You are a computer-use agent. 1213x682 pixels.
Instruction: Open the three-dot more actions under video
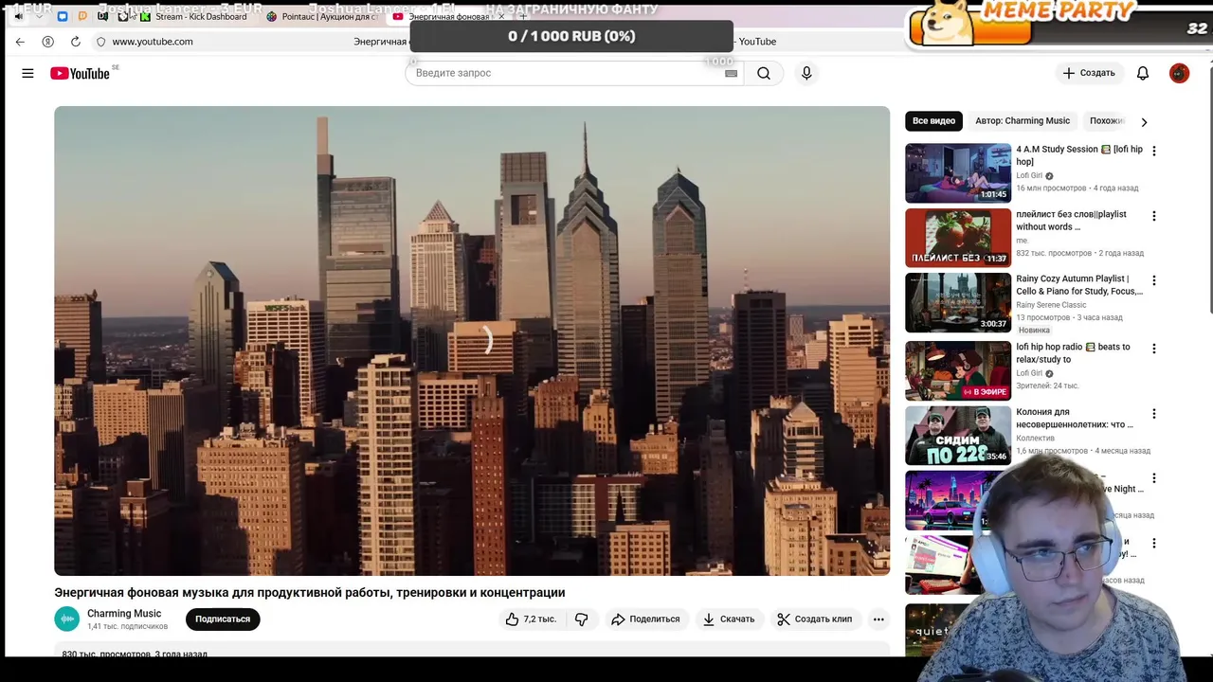pyautogui.click(x=878, y=619)
